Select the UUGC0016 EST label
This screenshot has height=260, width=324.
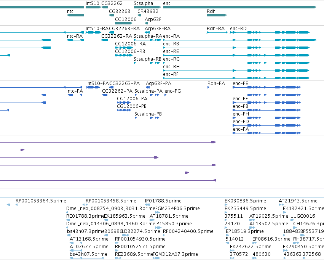pyautogui.click(x=303, y=217)
